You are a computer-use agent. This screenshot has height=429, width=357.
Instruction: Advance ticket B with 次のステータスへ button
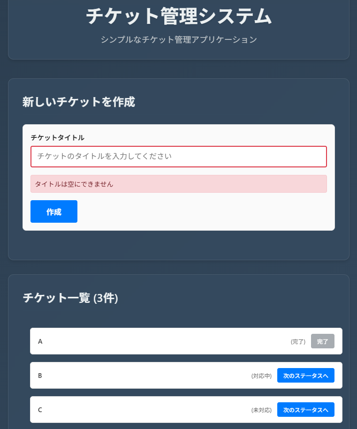point(305,375)
